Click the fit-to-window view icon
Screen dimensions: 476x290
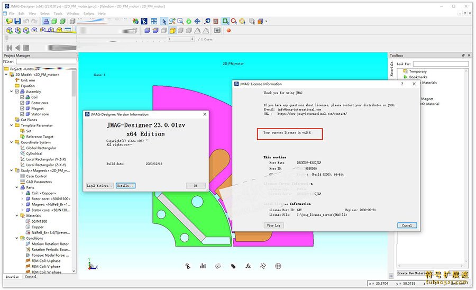(154, 21)
